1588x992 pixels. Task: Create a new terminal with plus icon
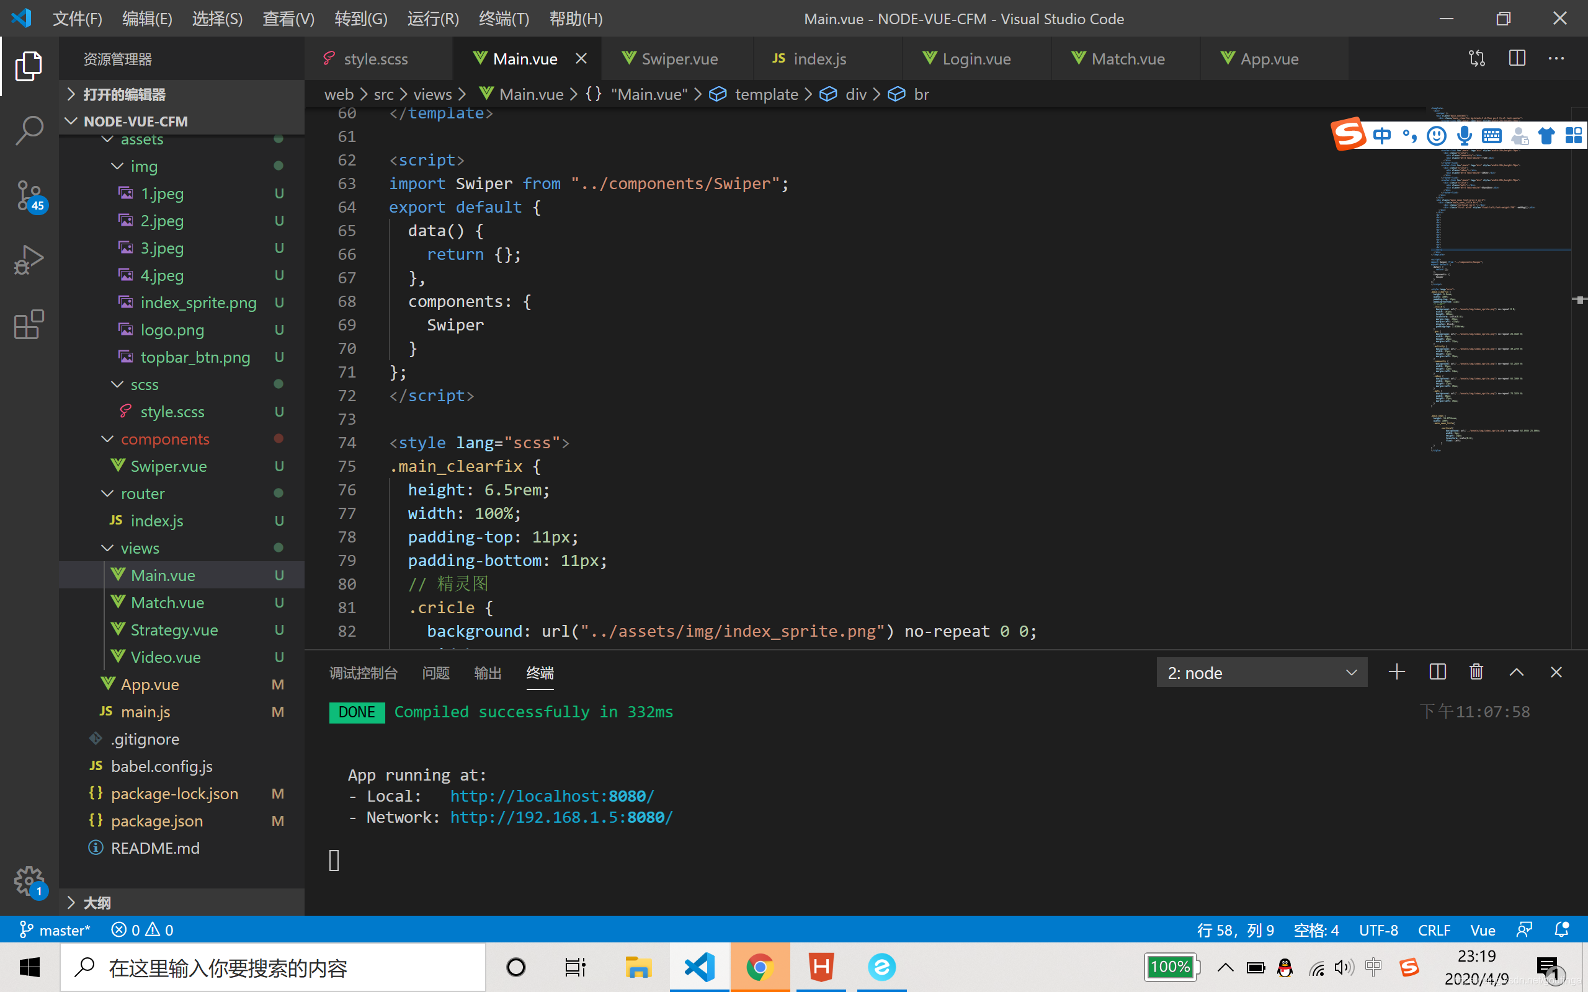tap(1397, 672)
